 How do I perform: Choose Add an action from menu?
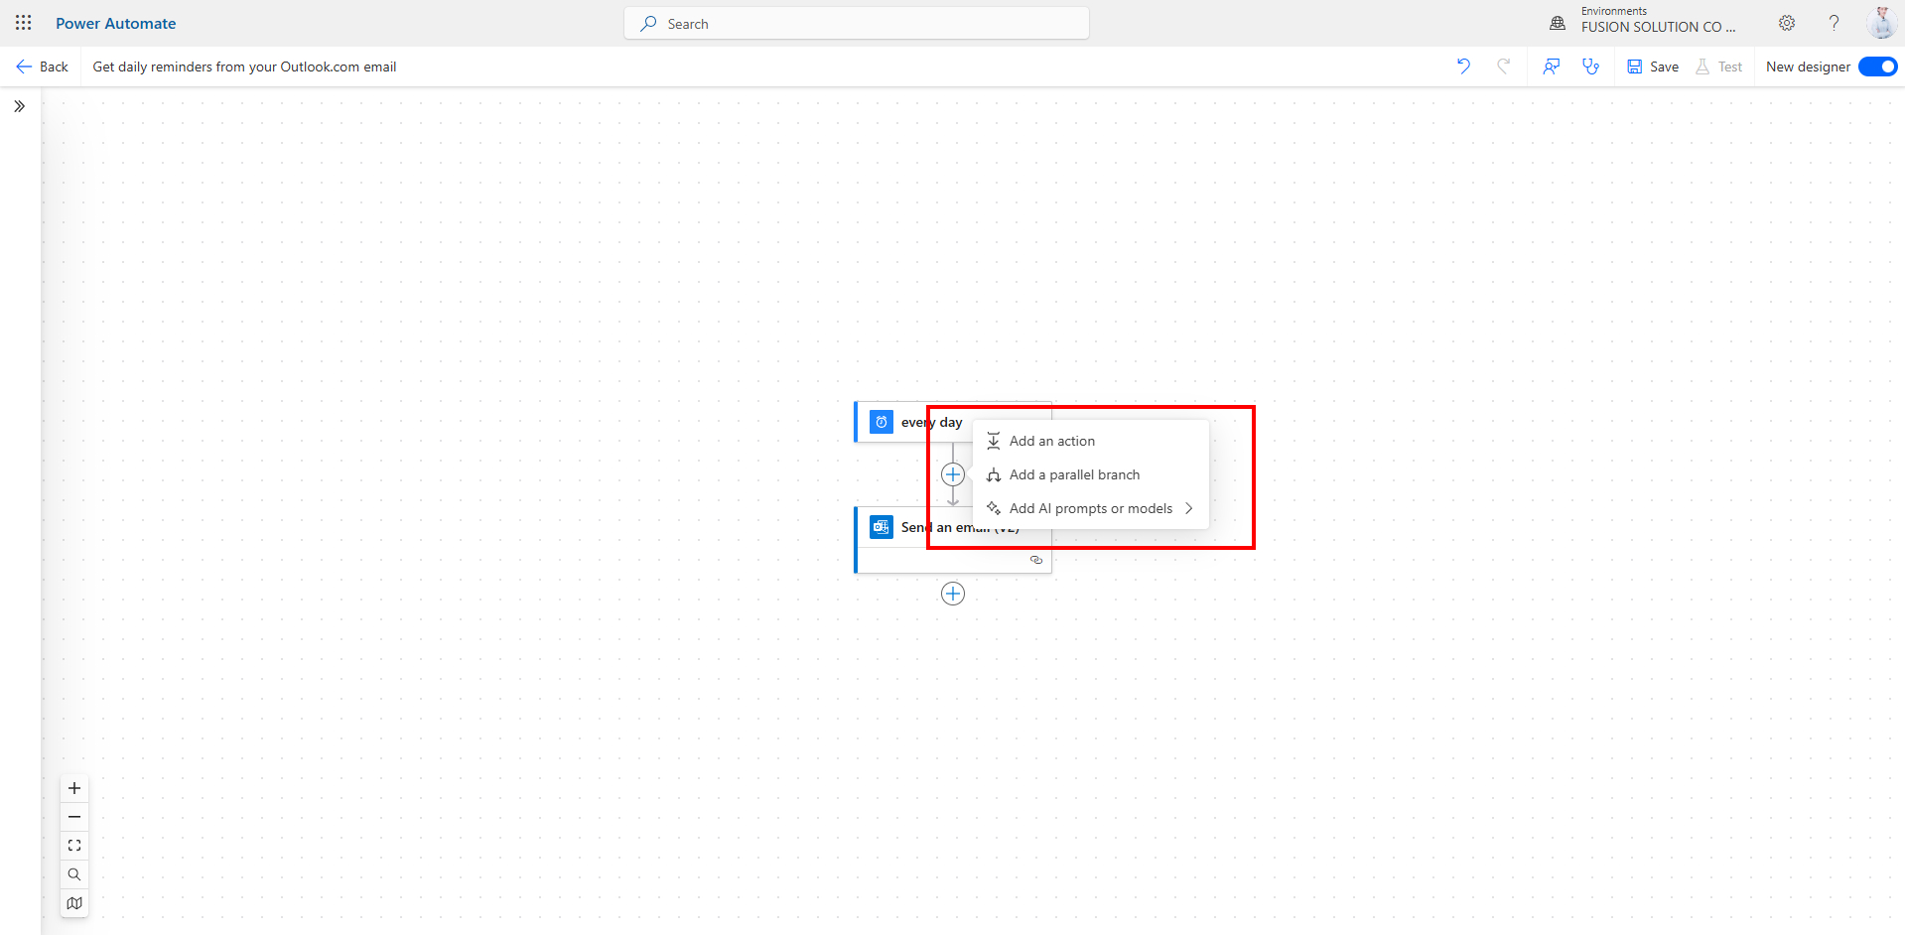tap(1091, 441)
